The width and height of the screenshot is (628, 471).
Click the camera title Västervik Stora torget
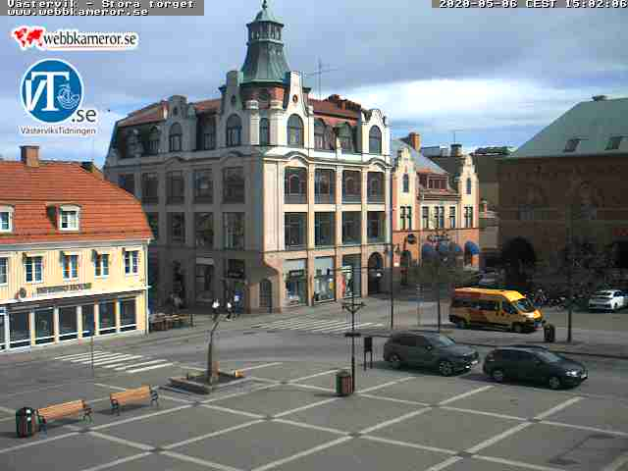click(101, 4)
